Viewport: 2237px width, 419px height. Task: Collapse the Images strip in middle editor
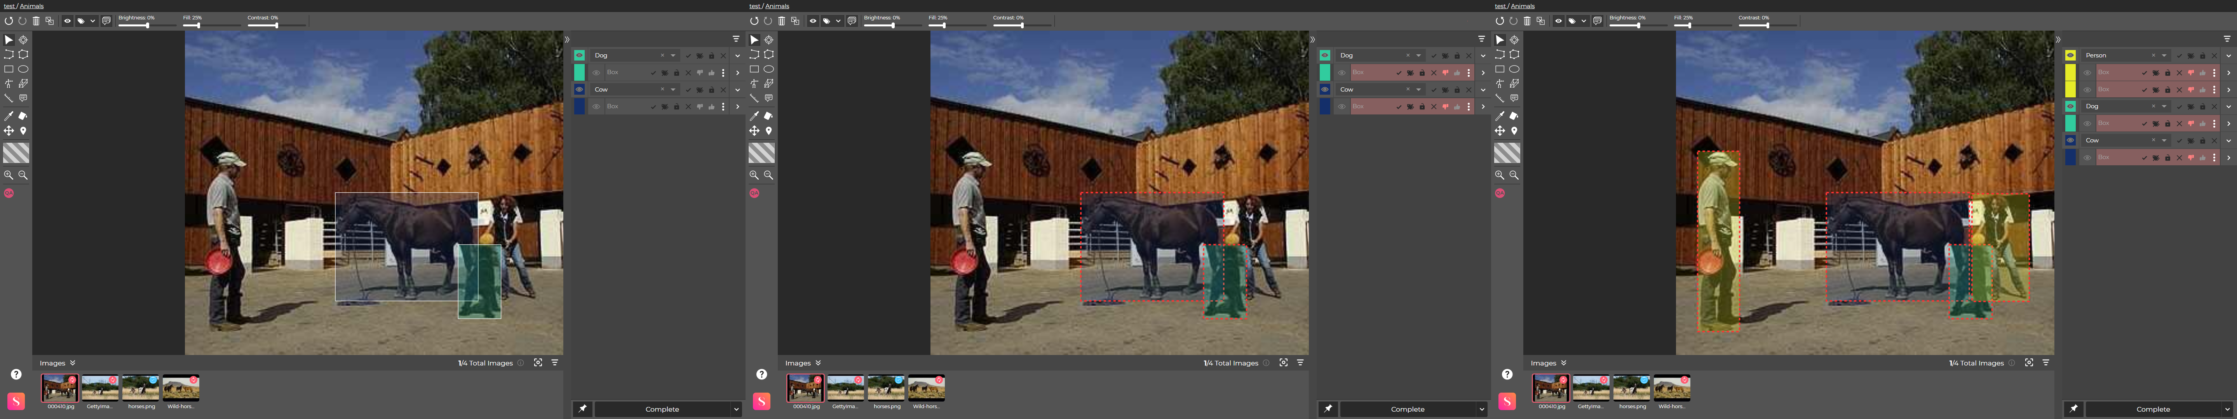point(818,363)
